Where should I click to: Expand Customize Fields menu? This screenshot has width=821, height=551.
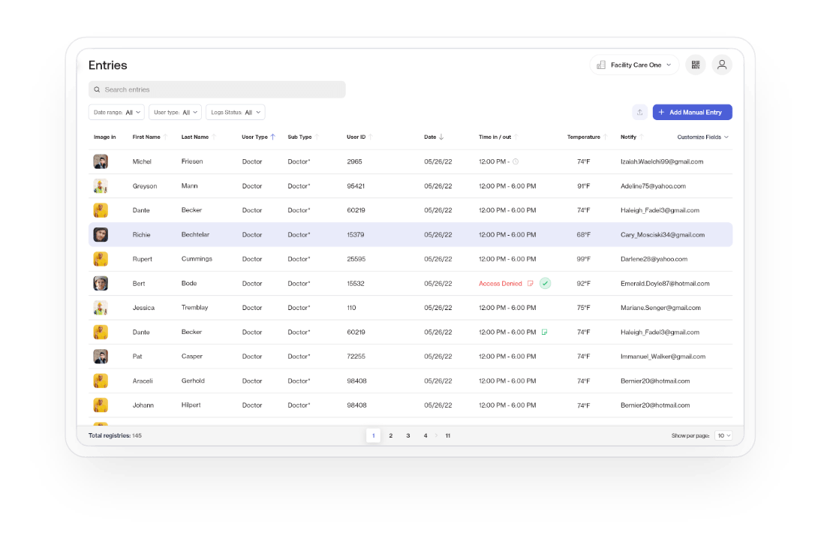tap(702, 137)
